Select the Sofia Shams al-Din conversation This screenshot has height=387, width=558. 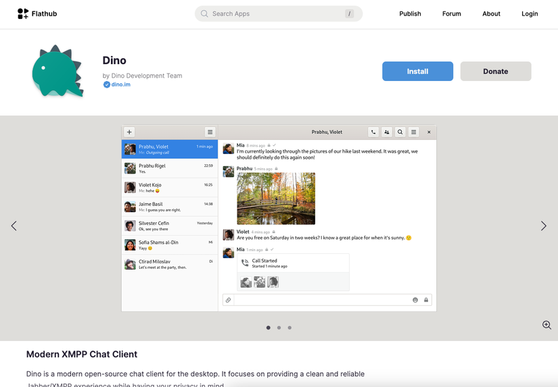170,245
